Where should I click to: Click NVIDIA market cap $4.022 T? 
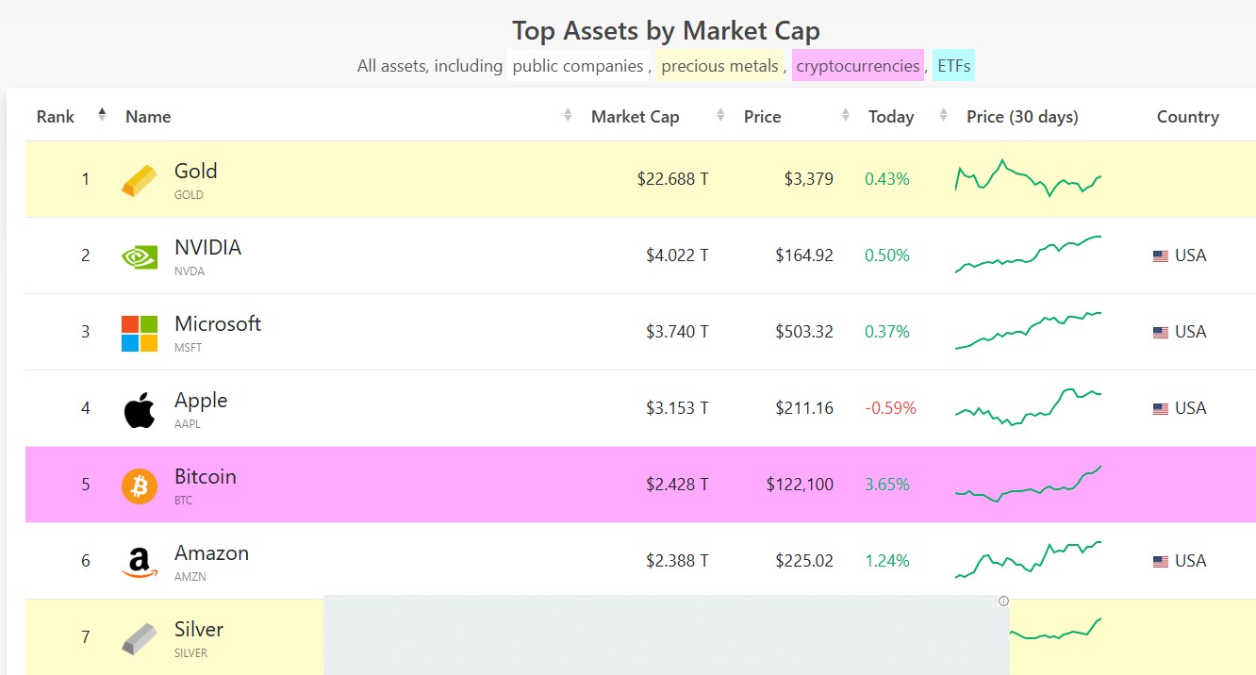coord(677,255)
